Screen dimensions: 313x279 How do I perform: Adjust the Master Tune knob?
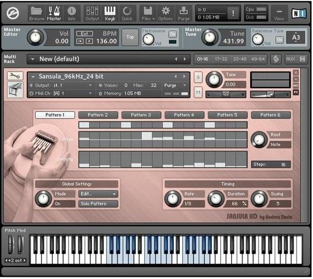(210, 37)
